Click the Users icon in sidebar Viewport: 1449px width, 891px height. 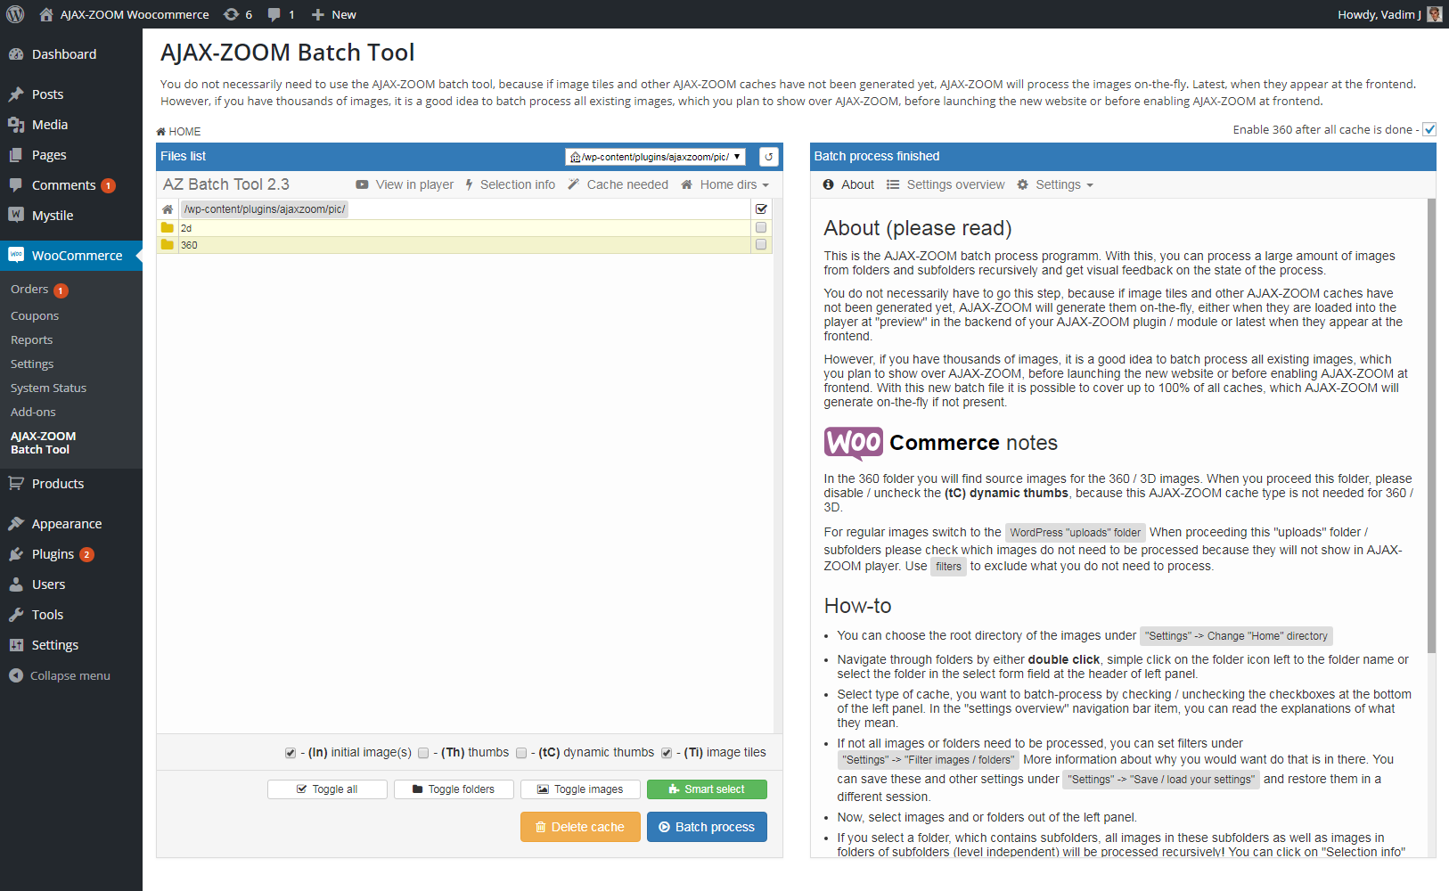click(x=16, y=584)
